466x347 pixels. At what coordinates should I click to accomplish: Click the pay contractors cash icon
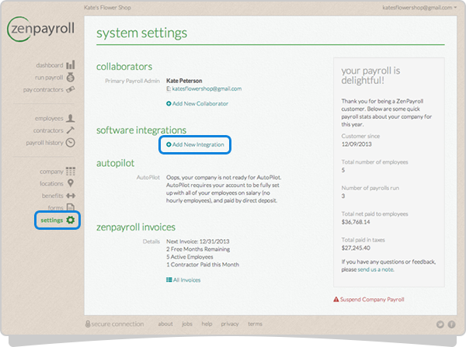click(71, 89)
